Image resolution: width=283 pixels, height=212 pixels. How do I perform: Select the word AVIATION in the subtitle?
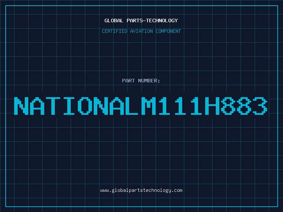pyautogui.click(x=141, y=31)
